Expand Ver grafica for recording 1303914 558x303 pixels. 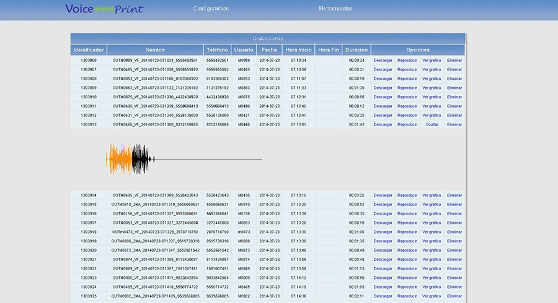[x=431, y=195]
